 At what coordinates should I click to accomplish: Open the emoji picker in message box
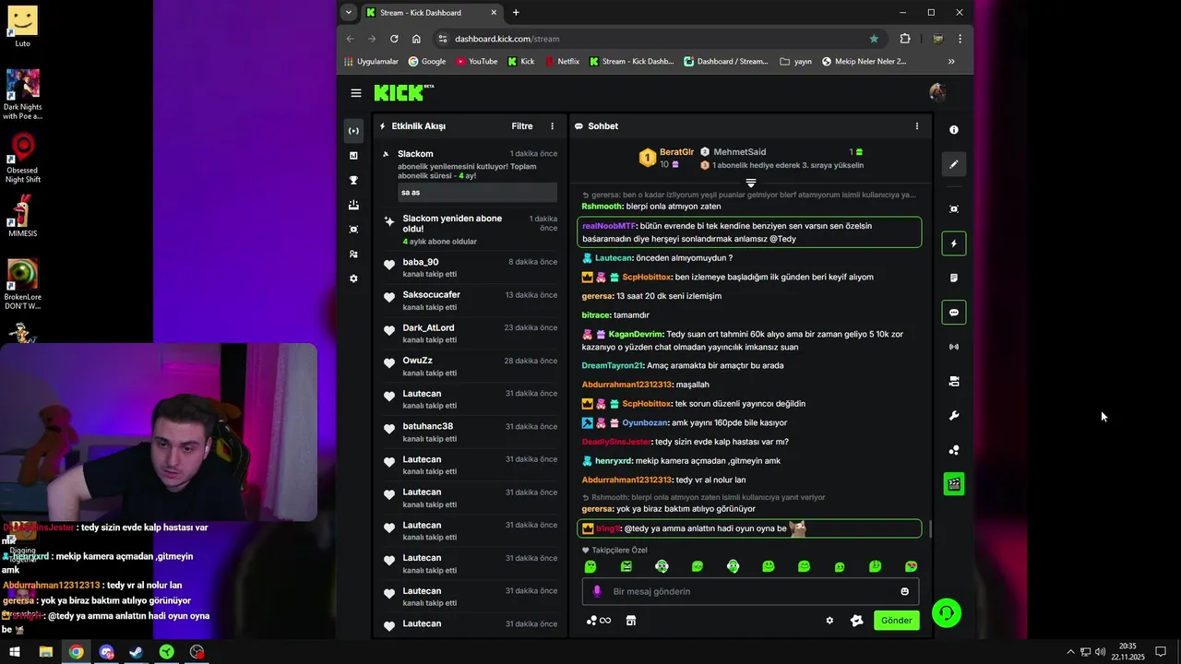(904, 591)
